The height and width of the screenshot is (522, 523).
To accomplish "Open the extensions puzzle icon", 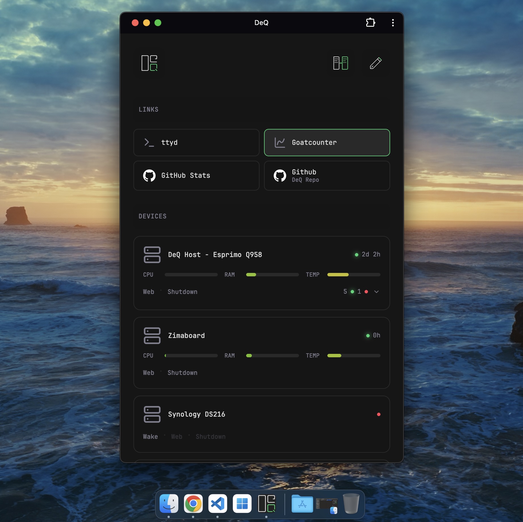I will (371, 22).
